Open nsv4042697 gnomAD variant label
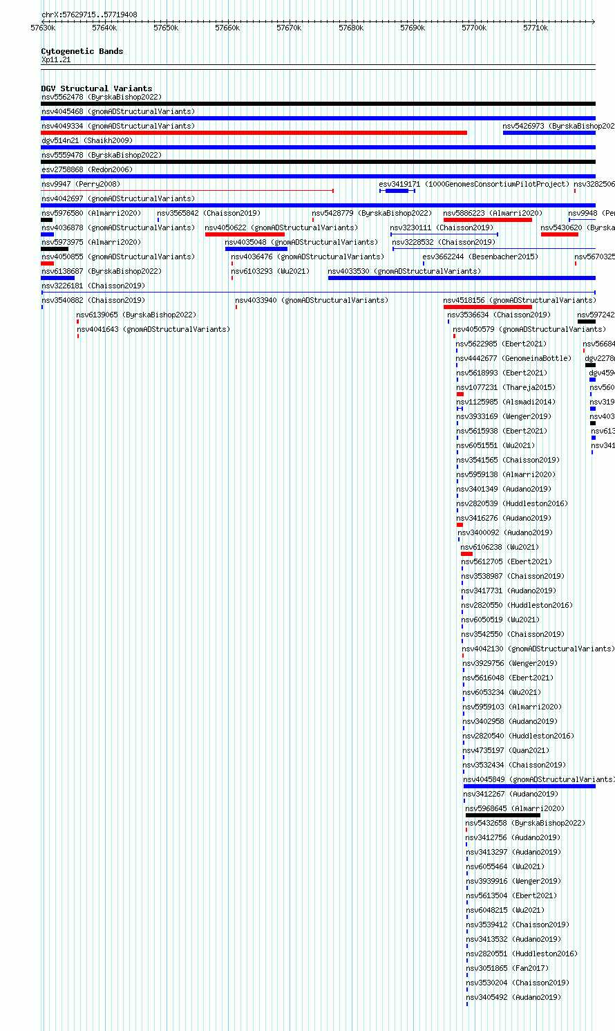This screenshot has height=1031, width=615. 118,199
